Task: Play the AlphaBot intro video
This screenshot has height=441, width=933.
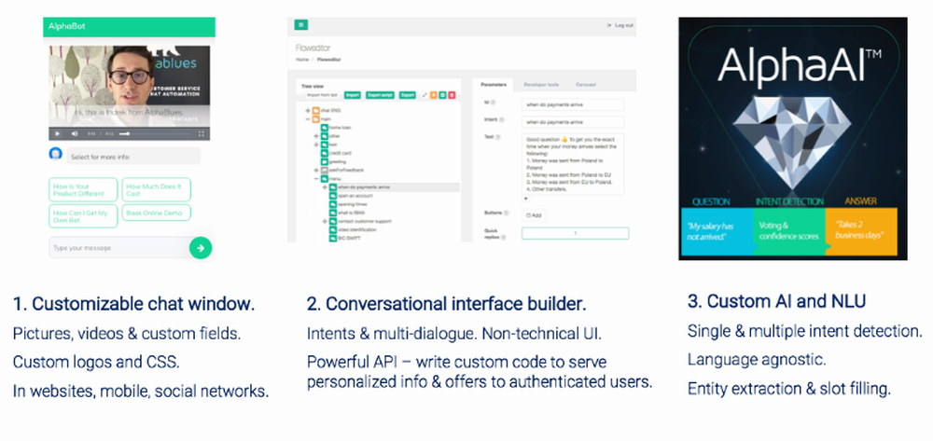Action: [x=58, y=133]
